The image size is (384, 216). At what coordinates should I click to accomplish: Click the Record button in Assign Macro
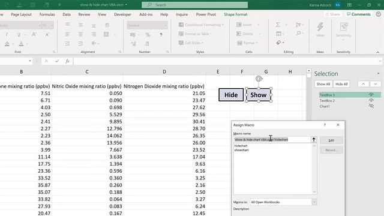coord(331,150)
